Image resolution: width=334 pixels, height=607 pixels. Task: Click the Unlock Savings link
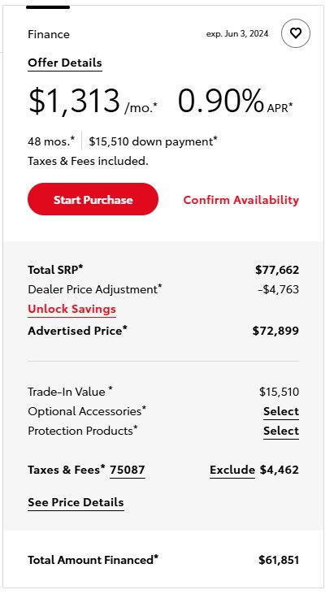pyautogui.click(x=72, y=310)
